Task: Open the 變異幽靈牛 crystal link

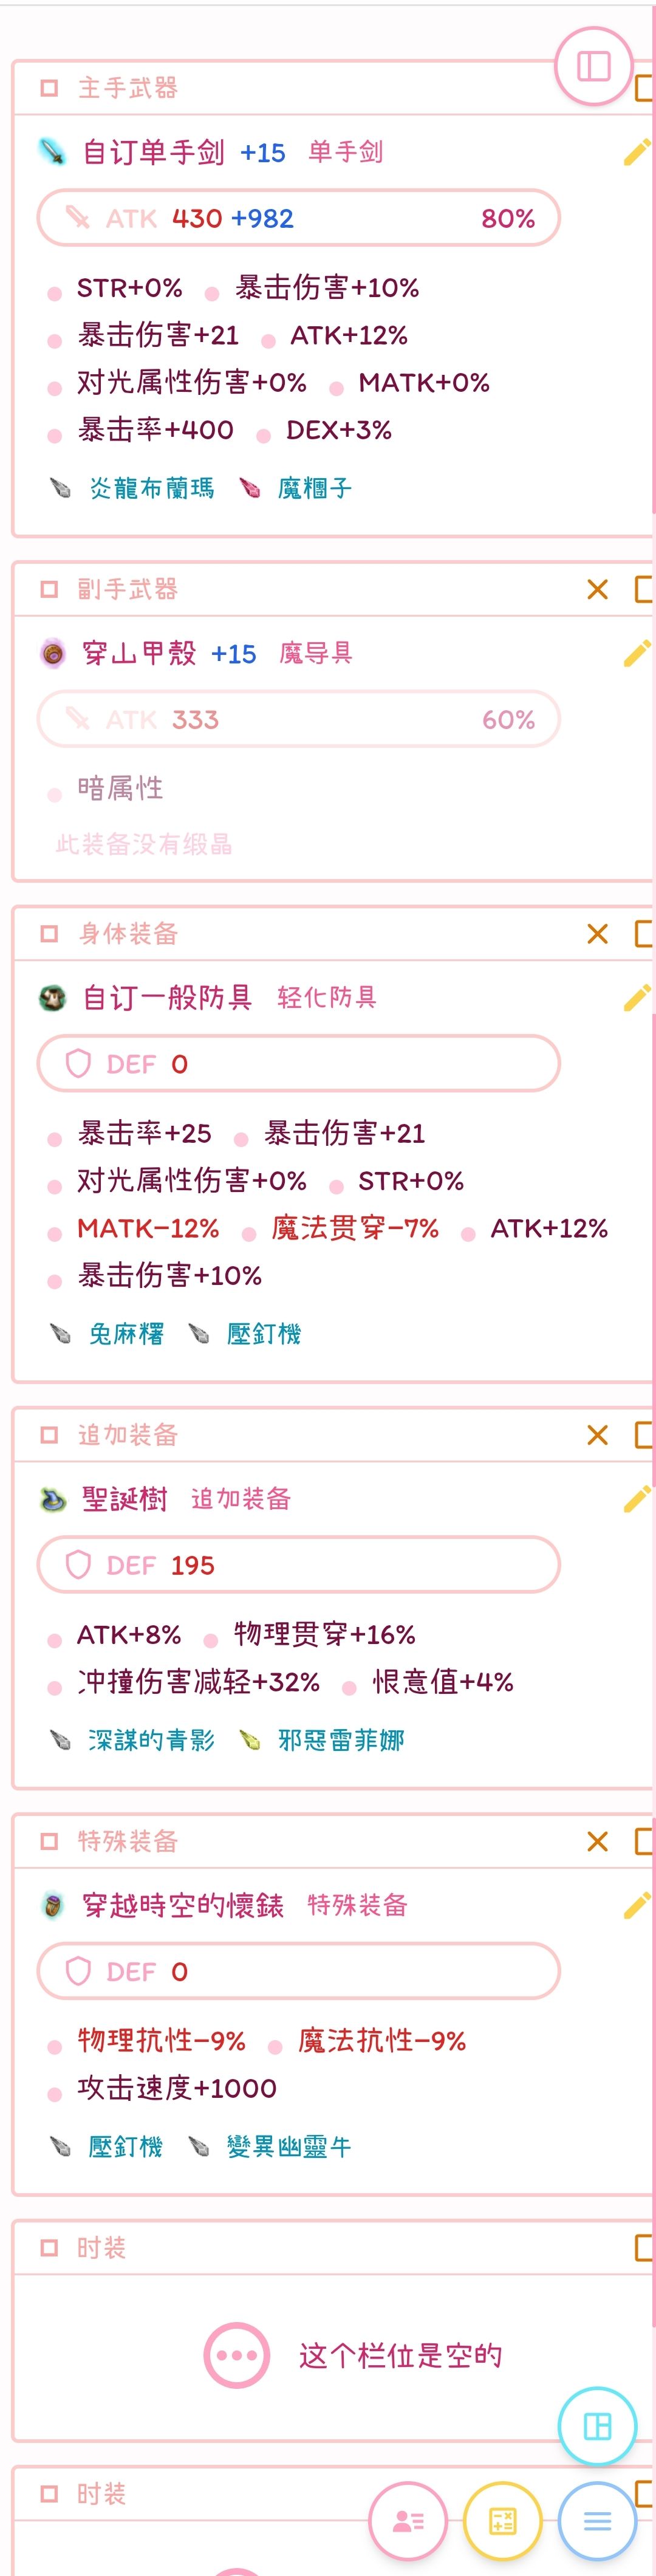Action: (x=289, y=2146)
